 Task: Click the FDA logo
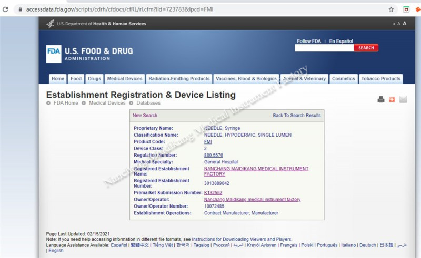54,54
